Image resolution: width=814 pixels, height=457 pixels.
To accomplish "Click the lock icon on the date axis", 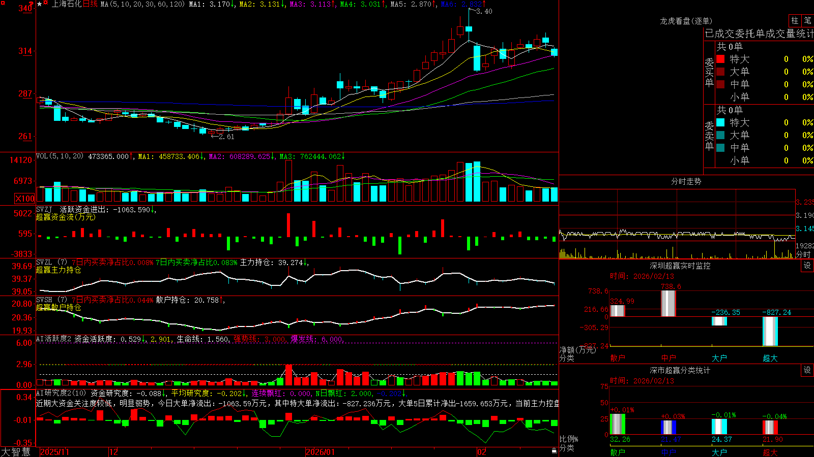I will click(554, 451).
